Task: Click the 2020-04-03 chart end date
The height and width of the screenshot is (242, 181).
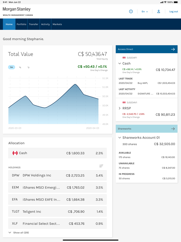Action: [x=93, y=128]
